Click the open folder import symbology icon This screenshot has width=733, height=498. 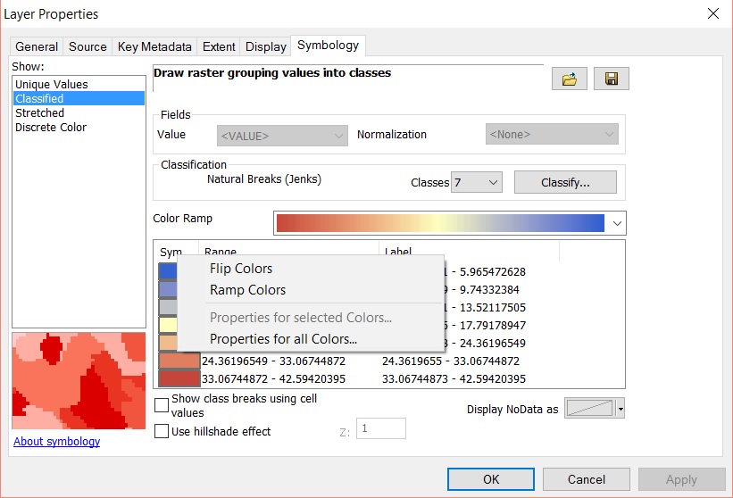pos(569,79)
